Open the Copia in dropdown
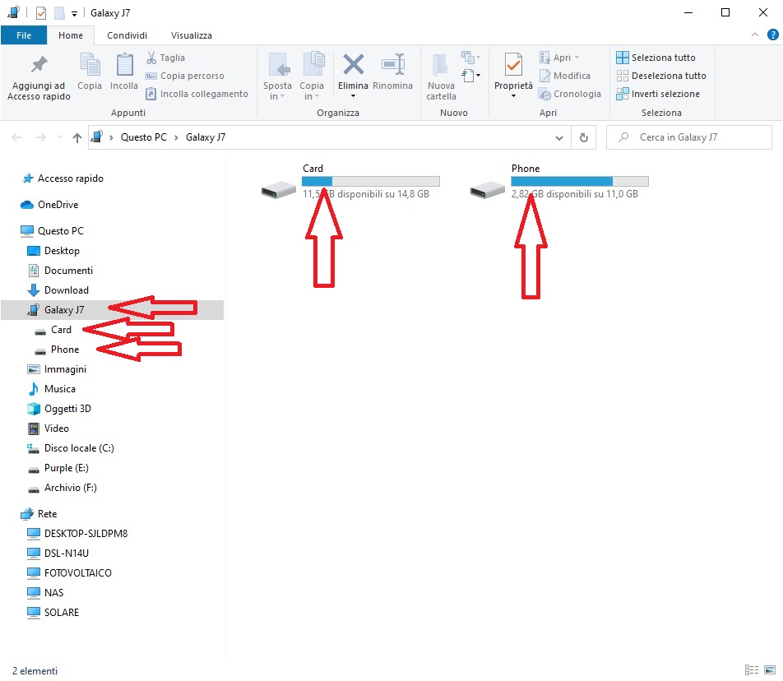Image resolution: width=783 pixels, height=681 pixels. pyautogui.click(x=312, y=90)
